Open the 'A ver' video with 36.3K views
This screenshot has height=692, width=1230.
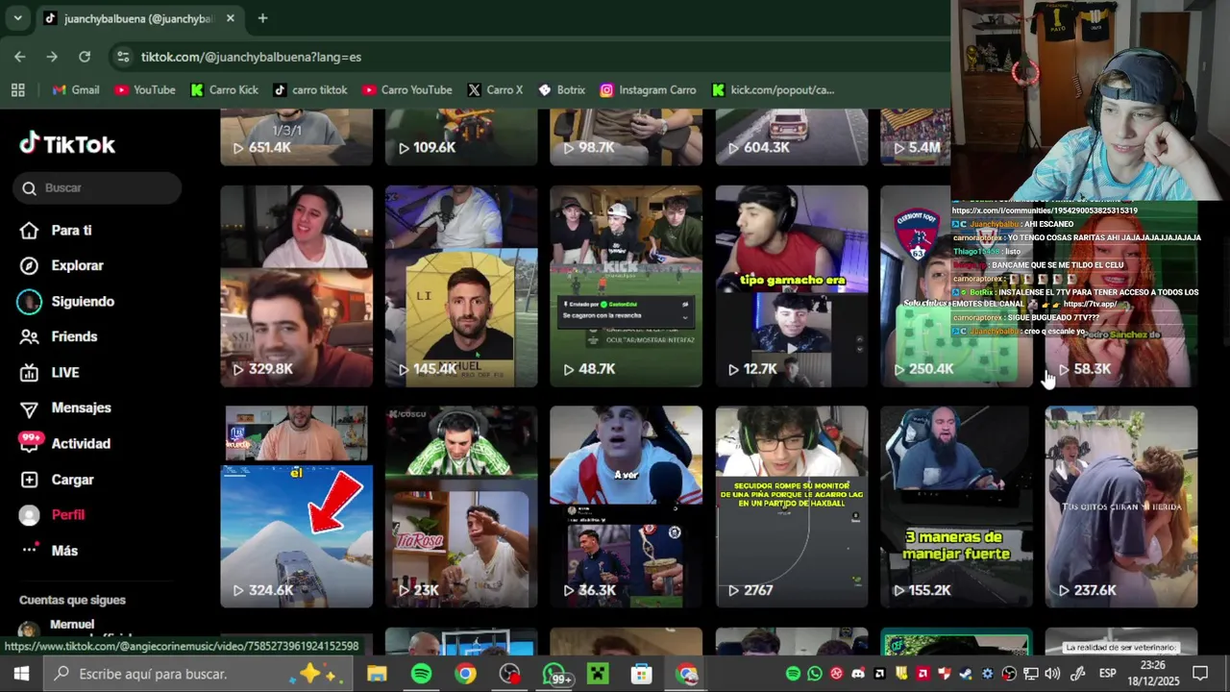coord(626,507)
